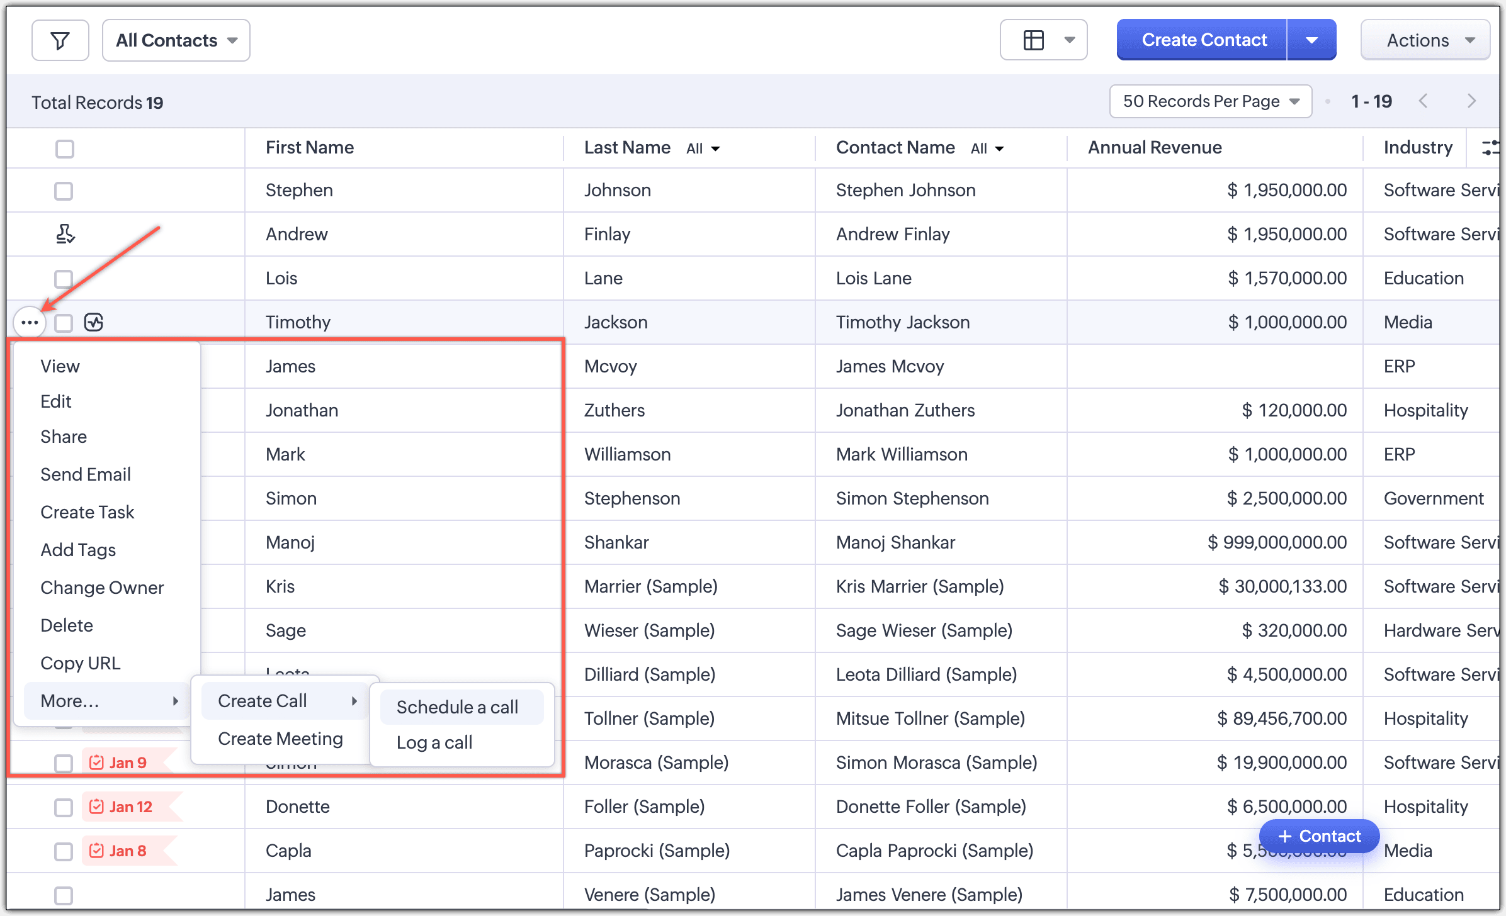Open the All Contacts view dropdown
Image resolution: width=1506 pixels, height=916 pixels.
coord(176,40)
